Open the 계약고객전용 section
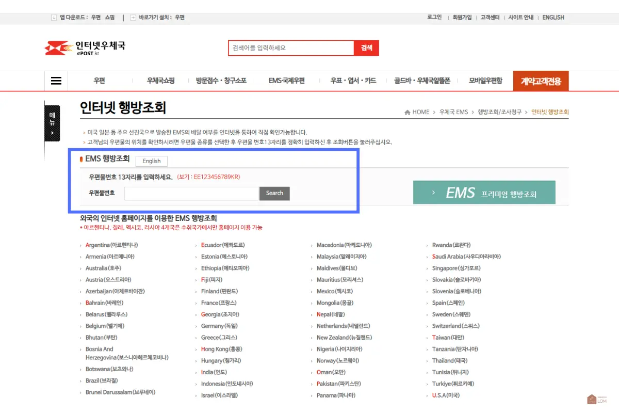The height and width of the screenshot is (413, 619). click(x=541, y=81)
